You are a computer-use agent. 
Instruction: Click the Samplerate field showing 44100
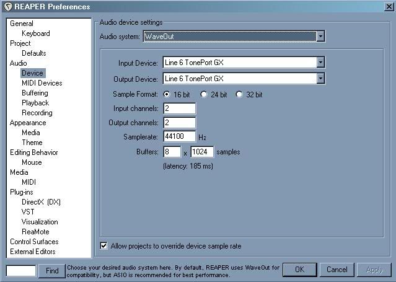[180, 136]
